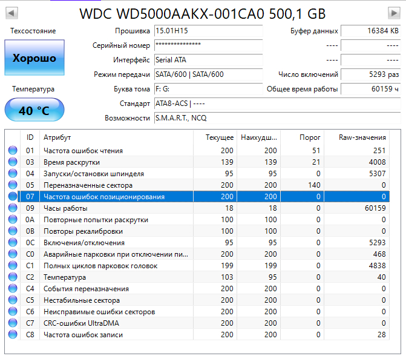The height and width of the screenshot is (356, 406).
Task: Click raw value 60159 in Часы работы row
Action: pyautogui.click(x=375, y=208)
